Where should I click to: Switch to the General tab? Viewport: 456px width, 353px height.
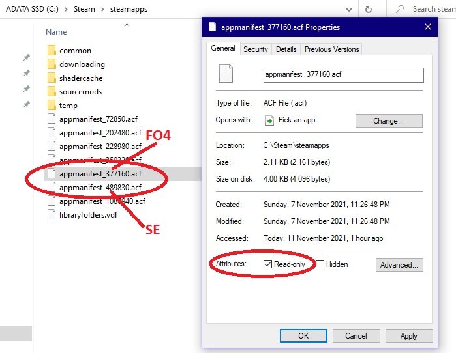pyautogui.click(x=223, y=48)
